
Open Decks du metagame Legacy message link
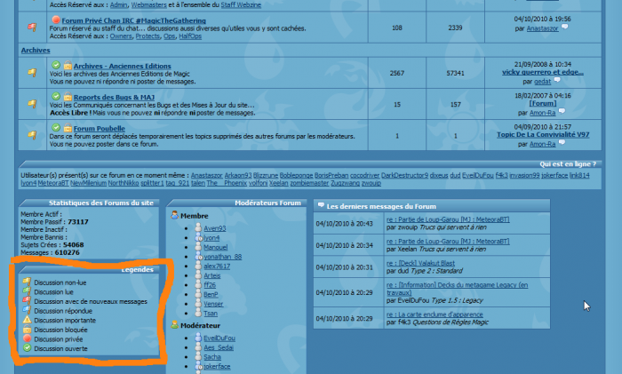click(x=457, y=289)
